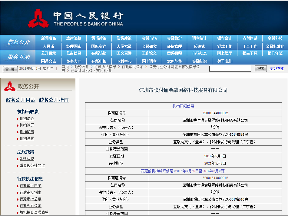Open the 法律法规 navigation item
This screenshot has width=288, height=216.
pos(74,38)
